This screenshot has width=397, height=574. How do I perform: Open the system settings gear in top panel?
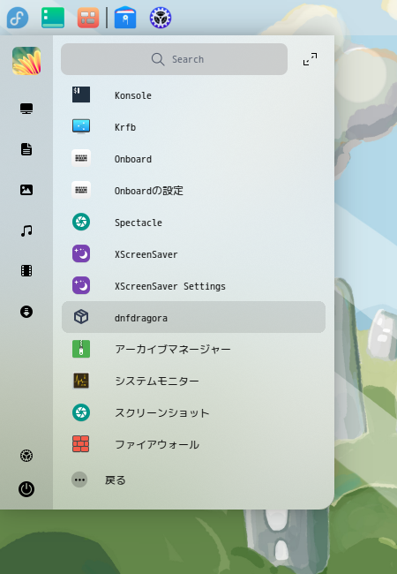(x=161, y=18)
